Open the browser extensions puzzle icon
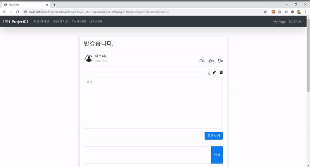 [x=293, y=12]
